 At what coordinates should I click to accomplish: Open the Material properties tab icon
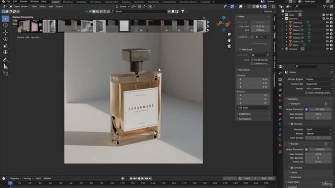click(x=280, y=145)
